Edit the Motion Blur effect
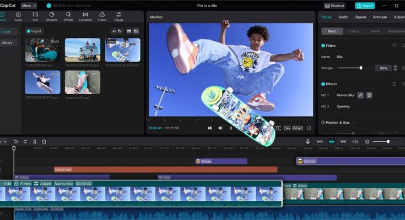Screen dimensions: 405x220 tap(360, 95)
